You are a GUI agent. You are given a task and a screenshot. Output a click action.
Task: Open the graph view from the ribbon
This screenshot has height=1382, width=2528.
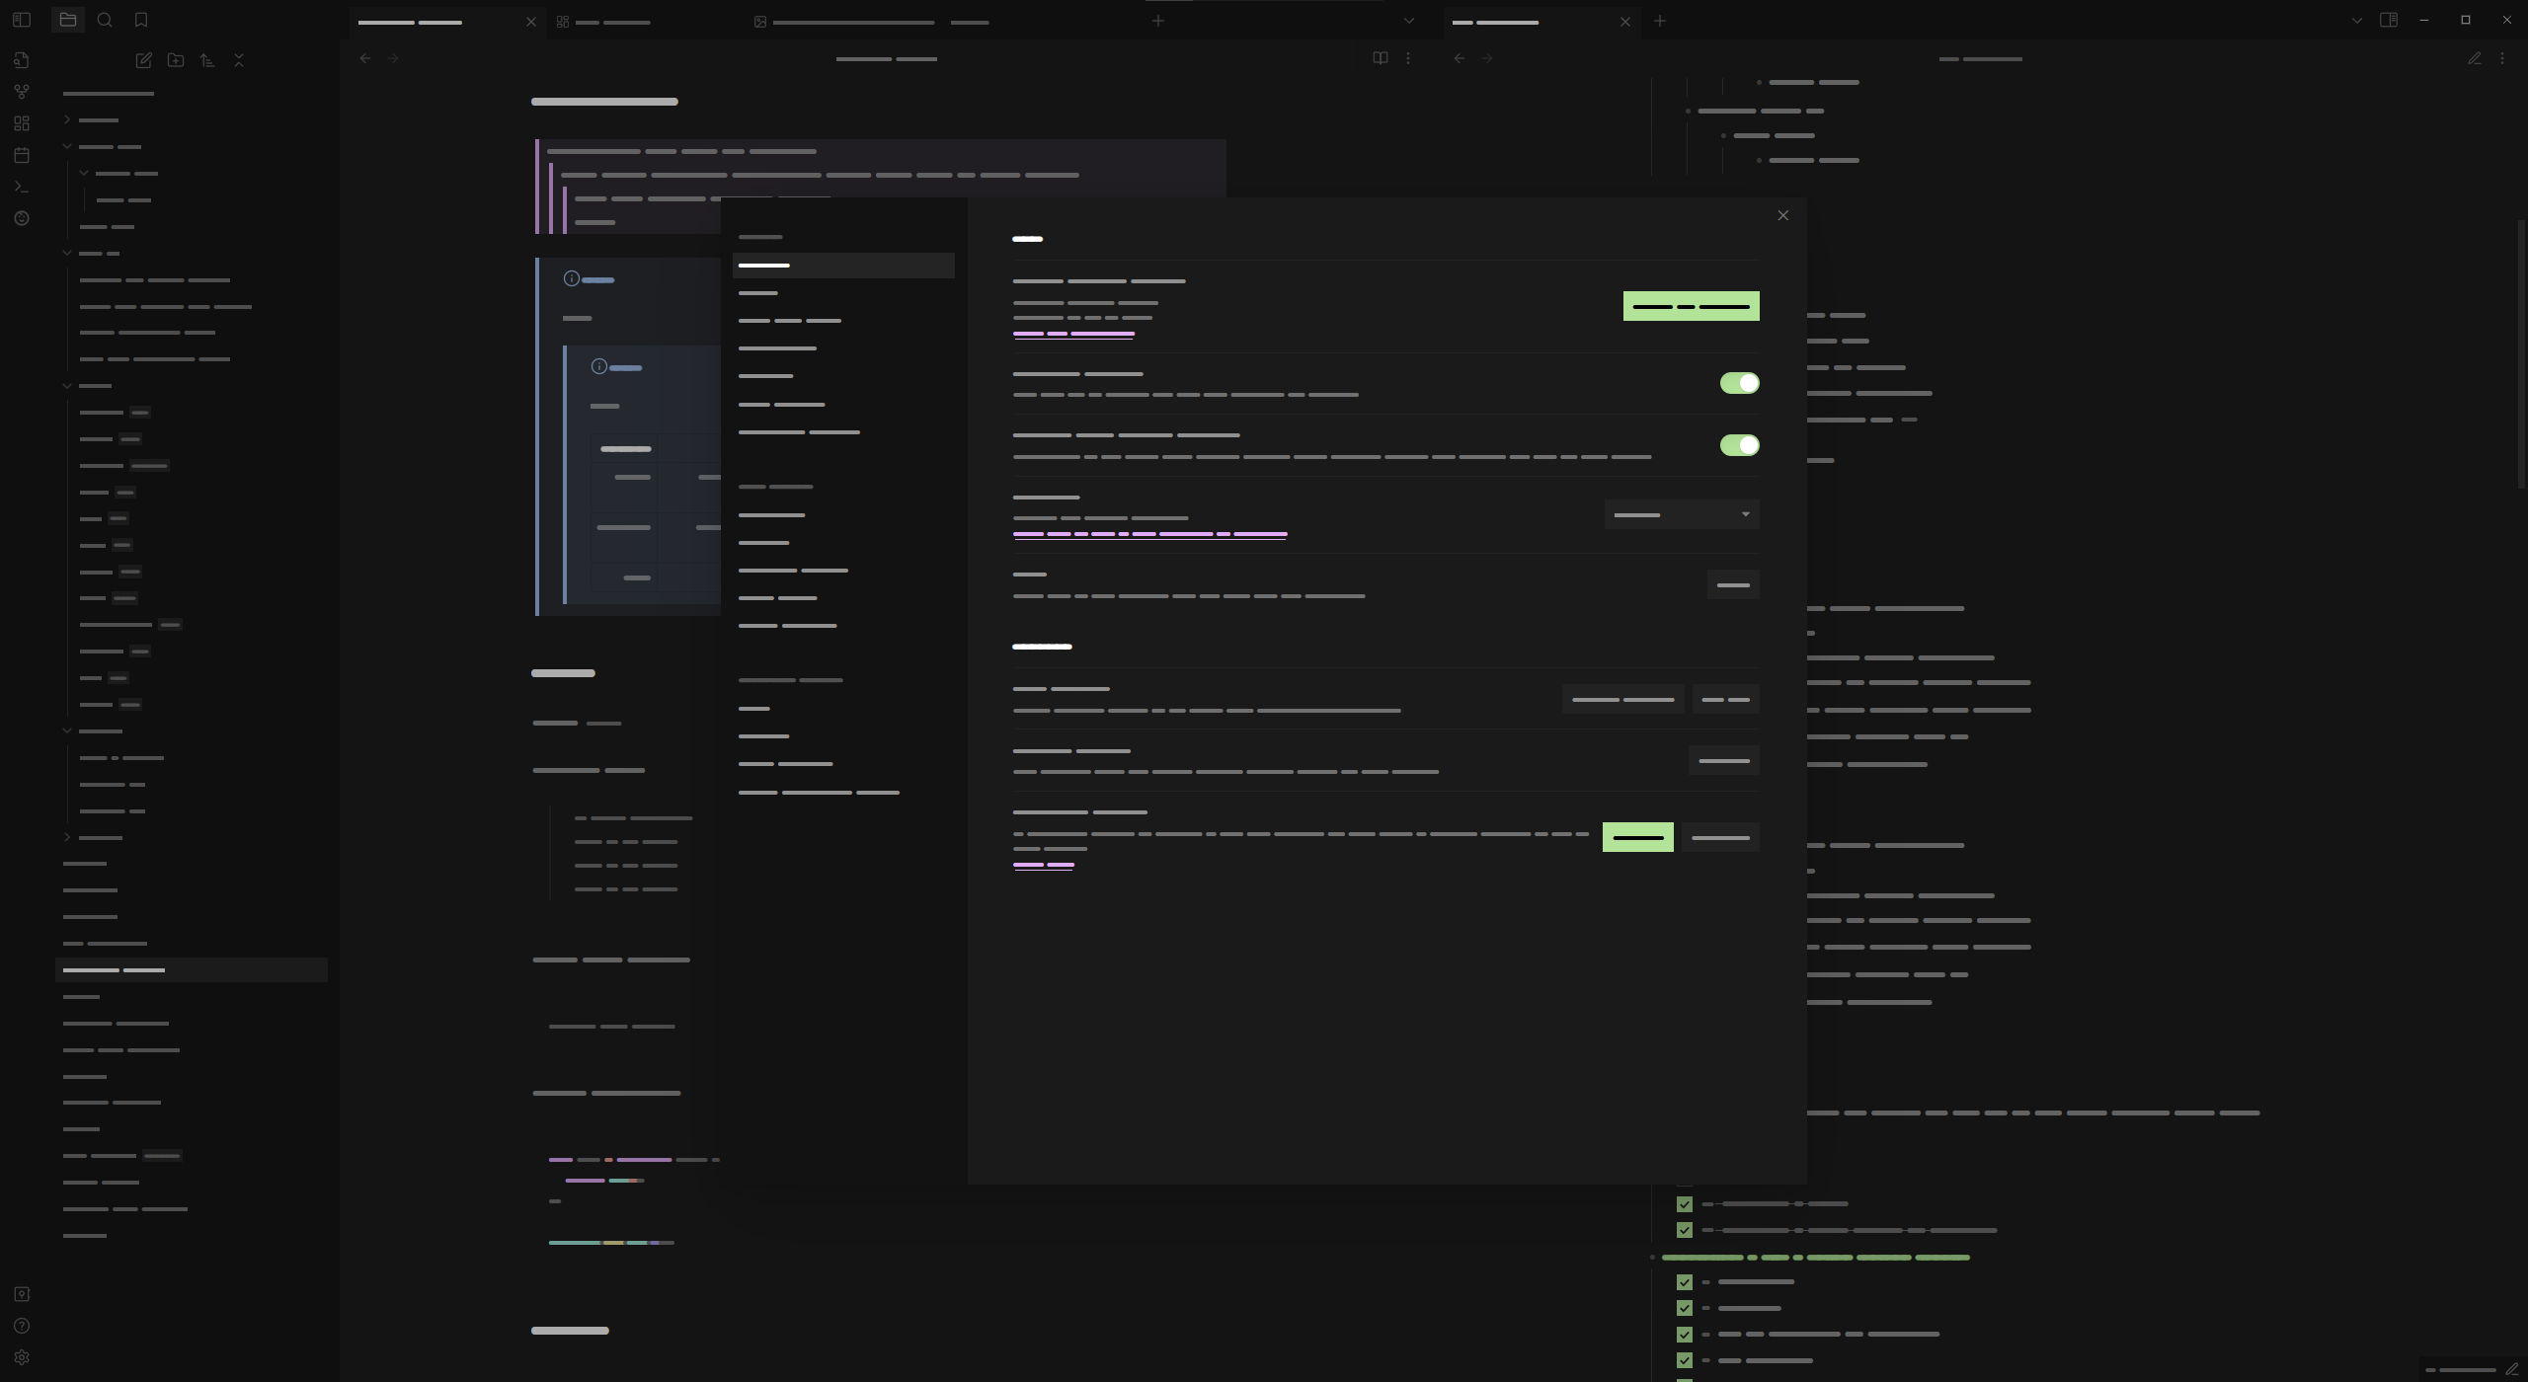pos(22,92)
